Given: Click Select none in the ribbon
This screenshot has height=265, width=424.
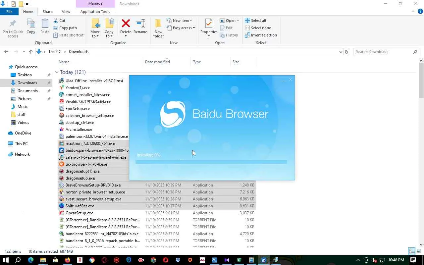Looking at the screenshot, I should tap(258, 28).
